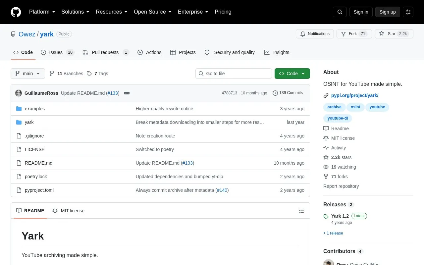Expand the Open Source navigation menu
The height and width of the screenshot is (265, 424).
(x=153, y=12)
